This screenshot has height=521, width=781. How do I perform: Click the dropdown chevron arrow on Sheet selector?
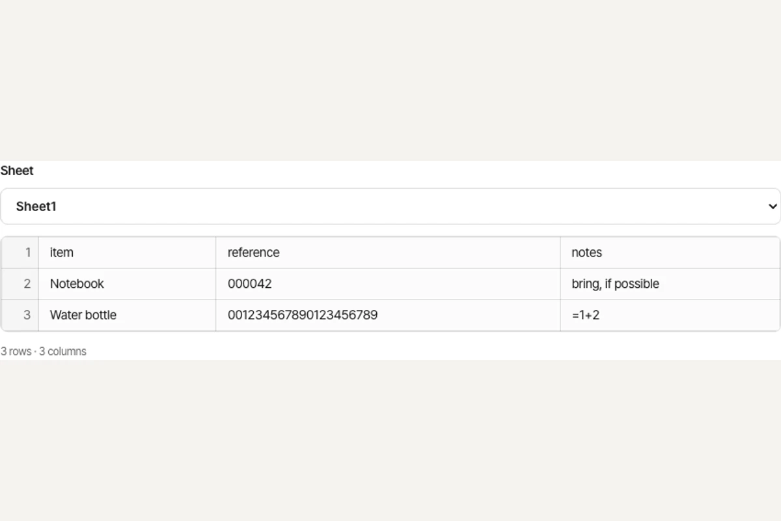click(772, 206)
